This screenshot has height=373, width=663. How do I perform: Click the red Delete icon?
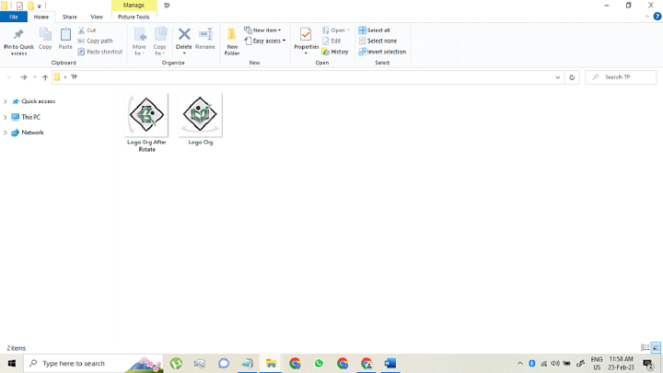pyautogui.click(x=184, y=34)
